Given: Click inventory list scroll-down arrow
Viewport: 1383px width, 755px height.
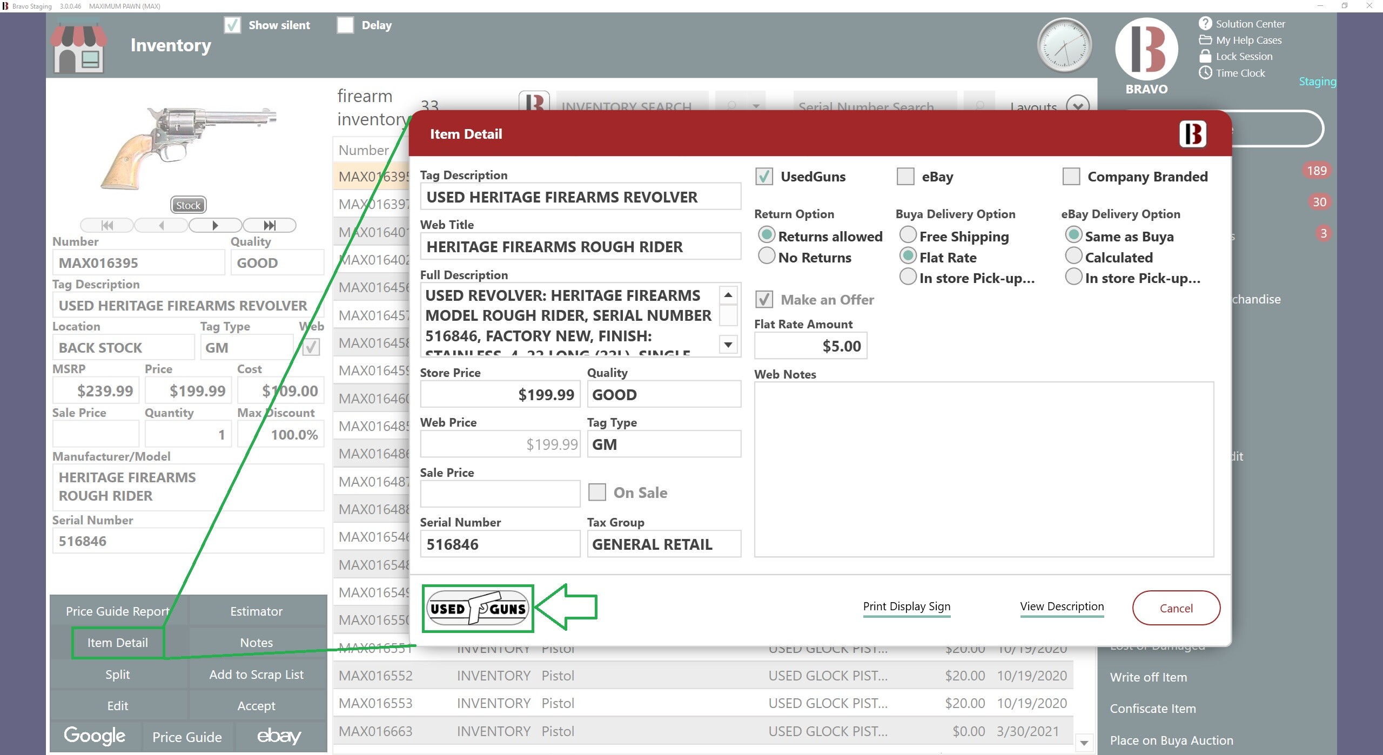Looking at the screenshot, I should click(x=1084, y=743).
